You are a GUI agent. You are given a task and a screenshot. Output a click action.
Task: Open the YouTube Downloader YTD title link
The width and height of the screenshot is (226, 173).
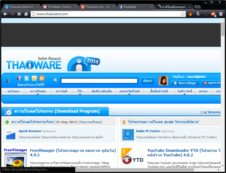tap(184, 153)
